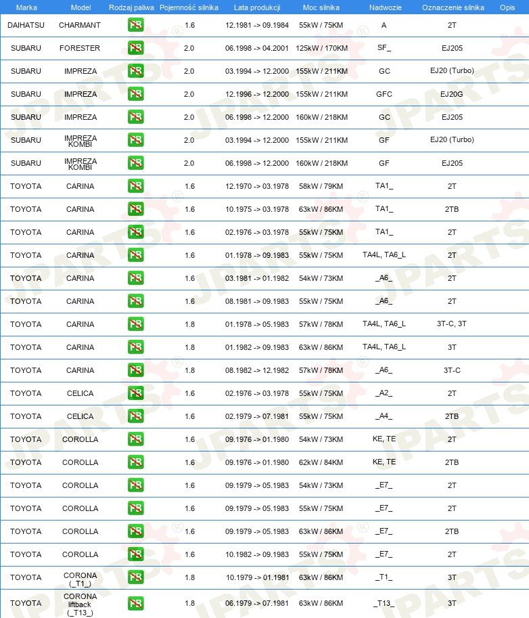529x618 pixels.
Task: Select the FORESTER model cell
Action: 80,48
